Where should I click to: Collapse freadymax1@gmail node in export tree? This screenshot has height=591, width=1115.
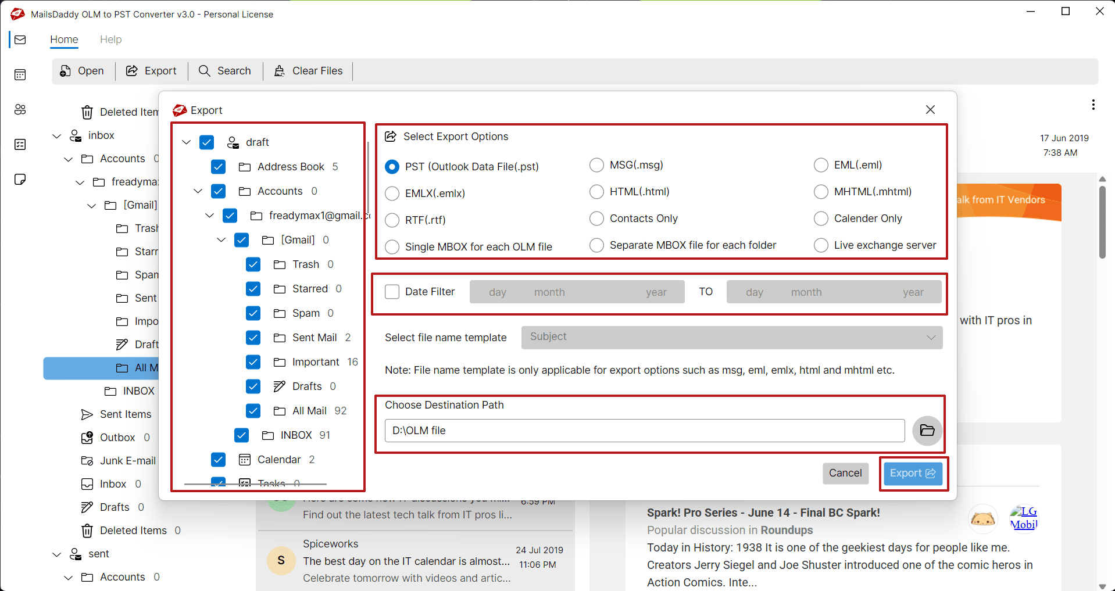(x=209, y=216)
